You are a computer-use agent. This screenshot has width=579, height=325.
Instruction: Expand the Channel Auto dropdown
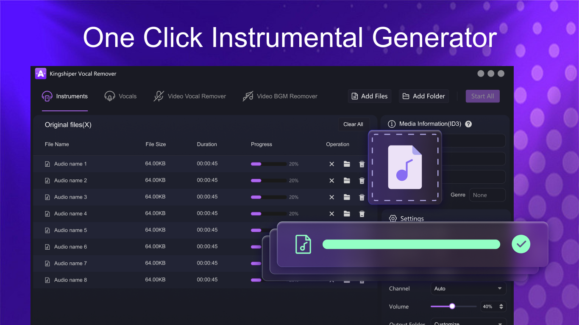tap(468, 289)
